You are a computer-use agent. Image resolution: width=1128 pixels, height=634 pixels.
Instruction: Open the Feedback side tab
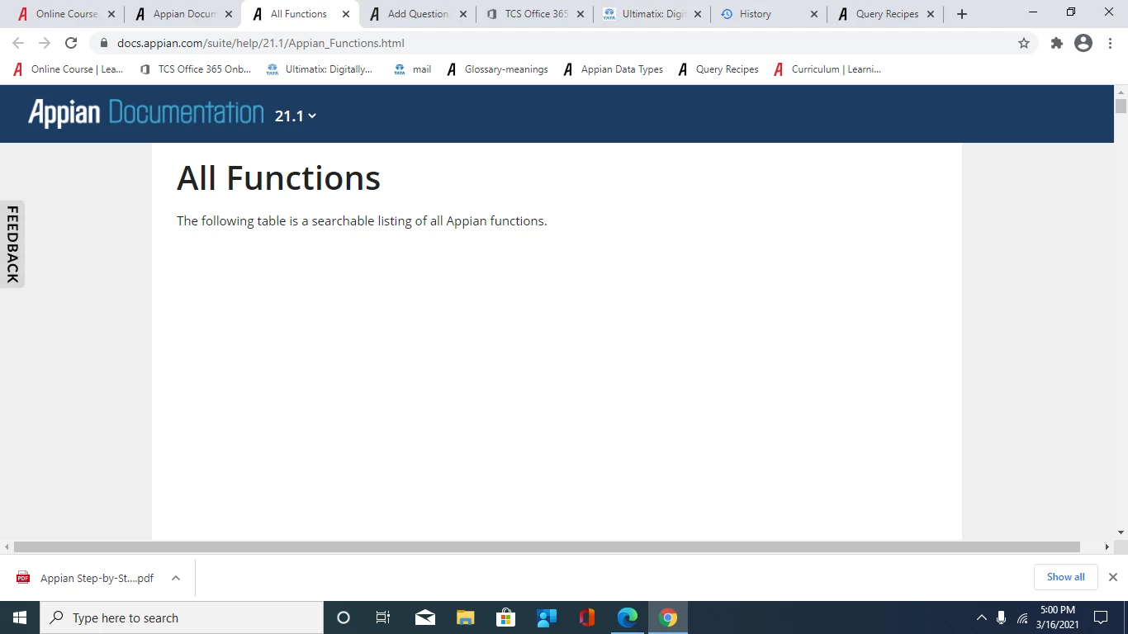click(x=12, y=244)
